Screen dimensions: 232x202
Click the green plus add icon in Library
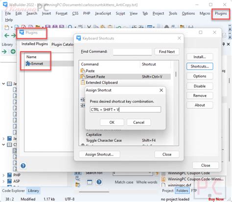[x=13, y=51]
